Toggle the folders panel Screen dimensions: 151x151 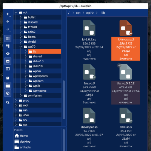click(x=8, y=86)
